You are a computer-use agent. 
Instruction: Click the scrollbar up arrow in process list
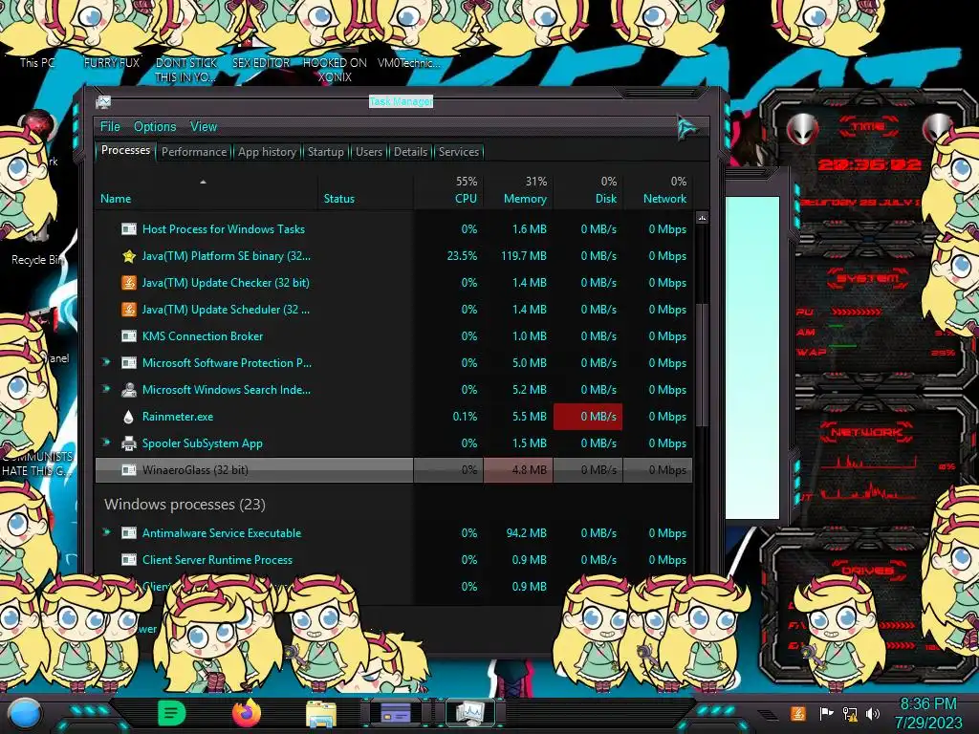tap(702, 218)
